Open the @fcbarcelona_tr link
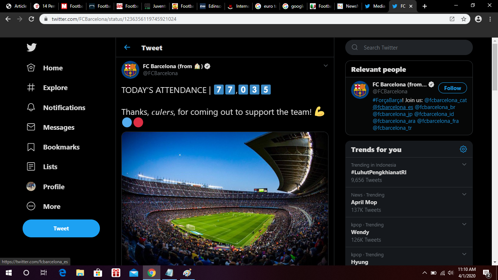The height and width of the screenshot is (280, 498). [x=392, y=128]
